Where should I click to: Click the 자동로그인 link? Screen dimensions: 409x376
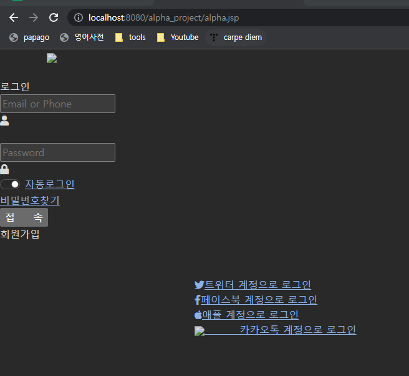[50, 184]
